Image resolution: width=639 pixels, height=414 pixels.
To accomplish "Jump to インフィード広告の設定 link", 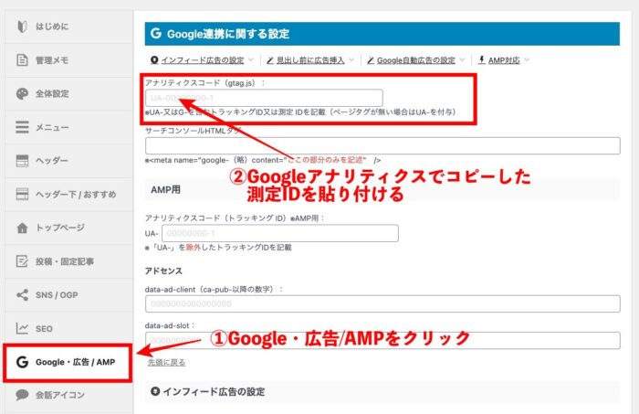I will tap(202, 60).
